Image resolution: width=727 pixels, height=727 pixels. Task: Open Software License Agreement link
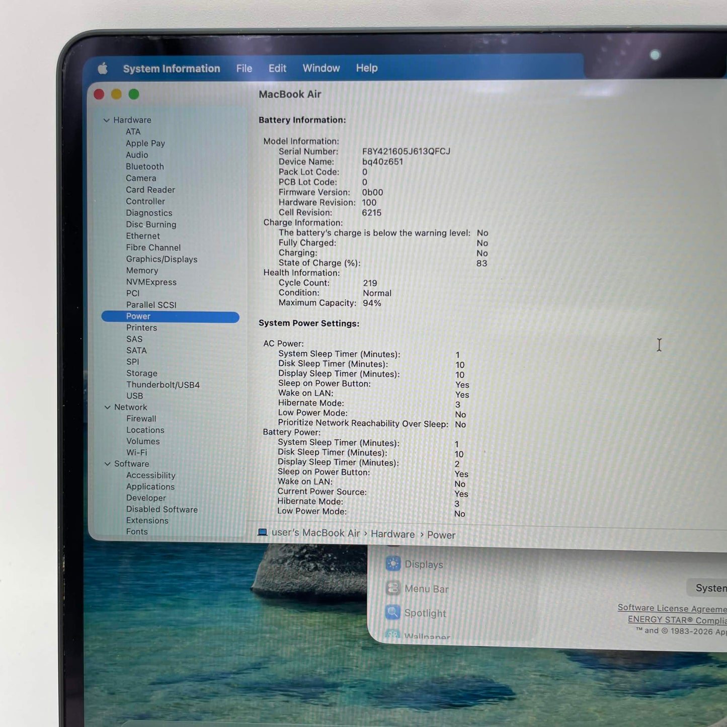672,609
